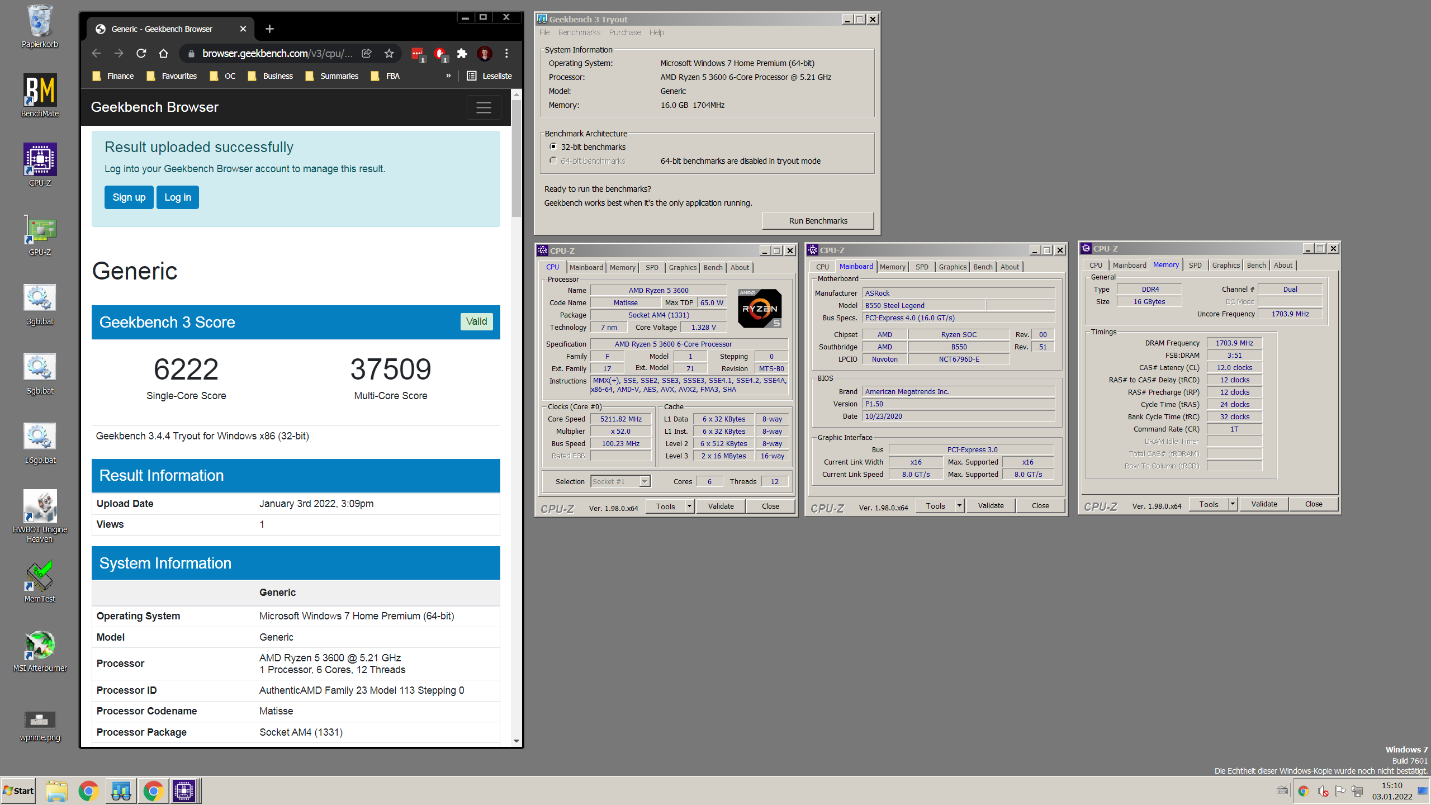Viewport: 1431px width, 805px height.
Task: Expand the hidden bookmarks overflow chevron
Action: coord(448,75)
